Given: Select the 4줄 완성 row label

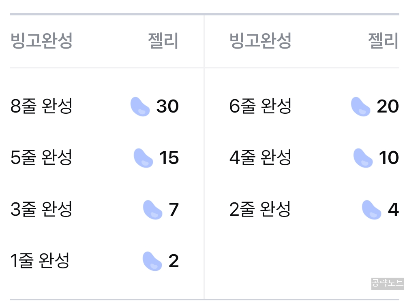Looking at the screenshot, I should pos(260,157).
